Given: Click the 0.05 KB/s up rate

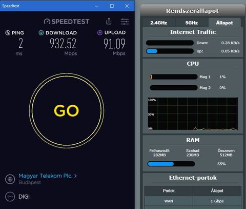Looking at the screenshot, I should click(230, 51).
